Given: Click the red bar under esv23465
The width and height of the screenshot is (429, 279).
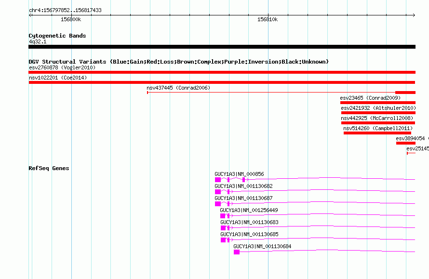Looking at the screenshot, I should [x=378, y=103].
